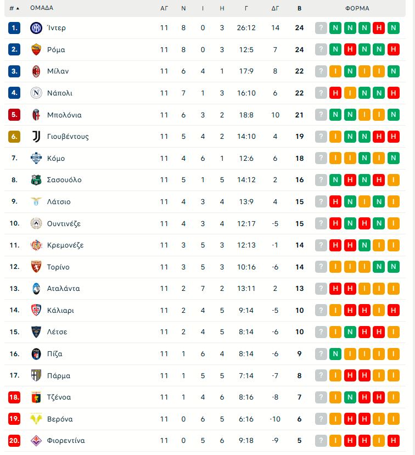Click the Genoa club crest icon
Image resolution: width=415 pixels, height=455 pixels.
[36, 397]
